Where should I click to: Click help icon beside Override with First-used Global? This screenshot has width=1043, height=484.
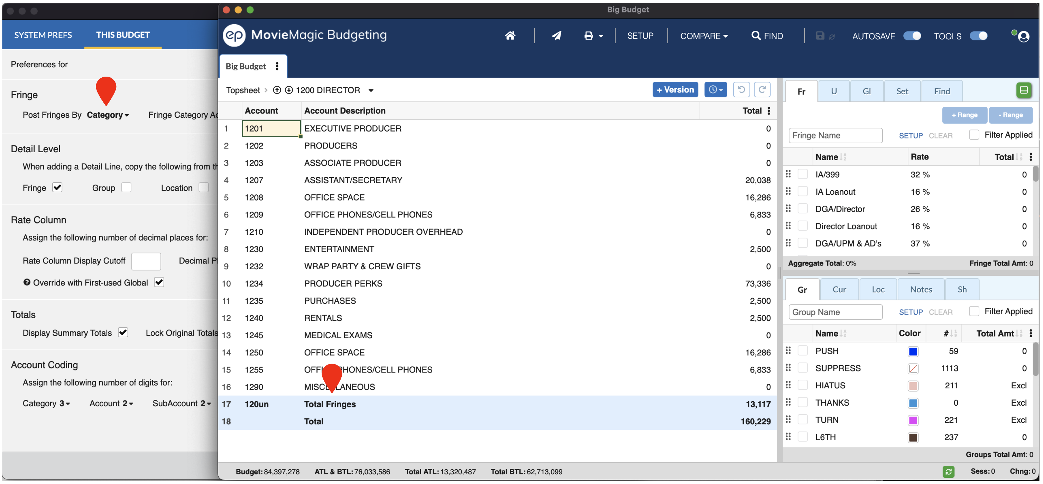(27, 283)
